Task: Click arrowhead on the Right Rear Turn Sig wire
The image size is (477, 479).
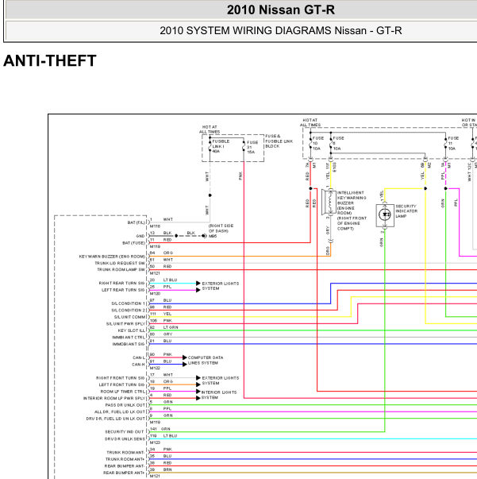Action: click(x=198, y=283)
